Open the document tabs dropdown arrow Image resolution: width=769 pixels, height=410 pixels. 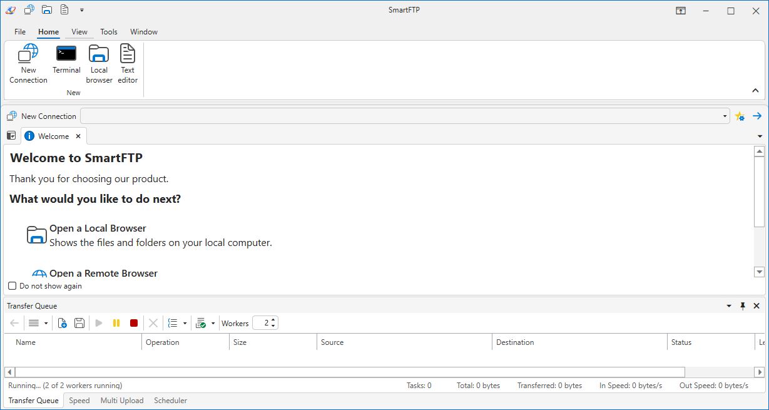tap(760, 136)
